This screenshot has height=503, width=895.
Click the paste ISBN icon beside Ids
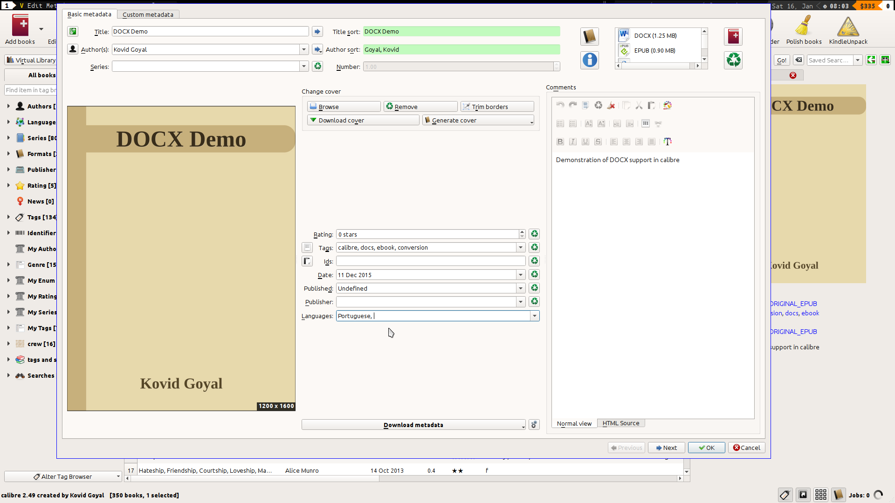coord(307,261)
